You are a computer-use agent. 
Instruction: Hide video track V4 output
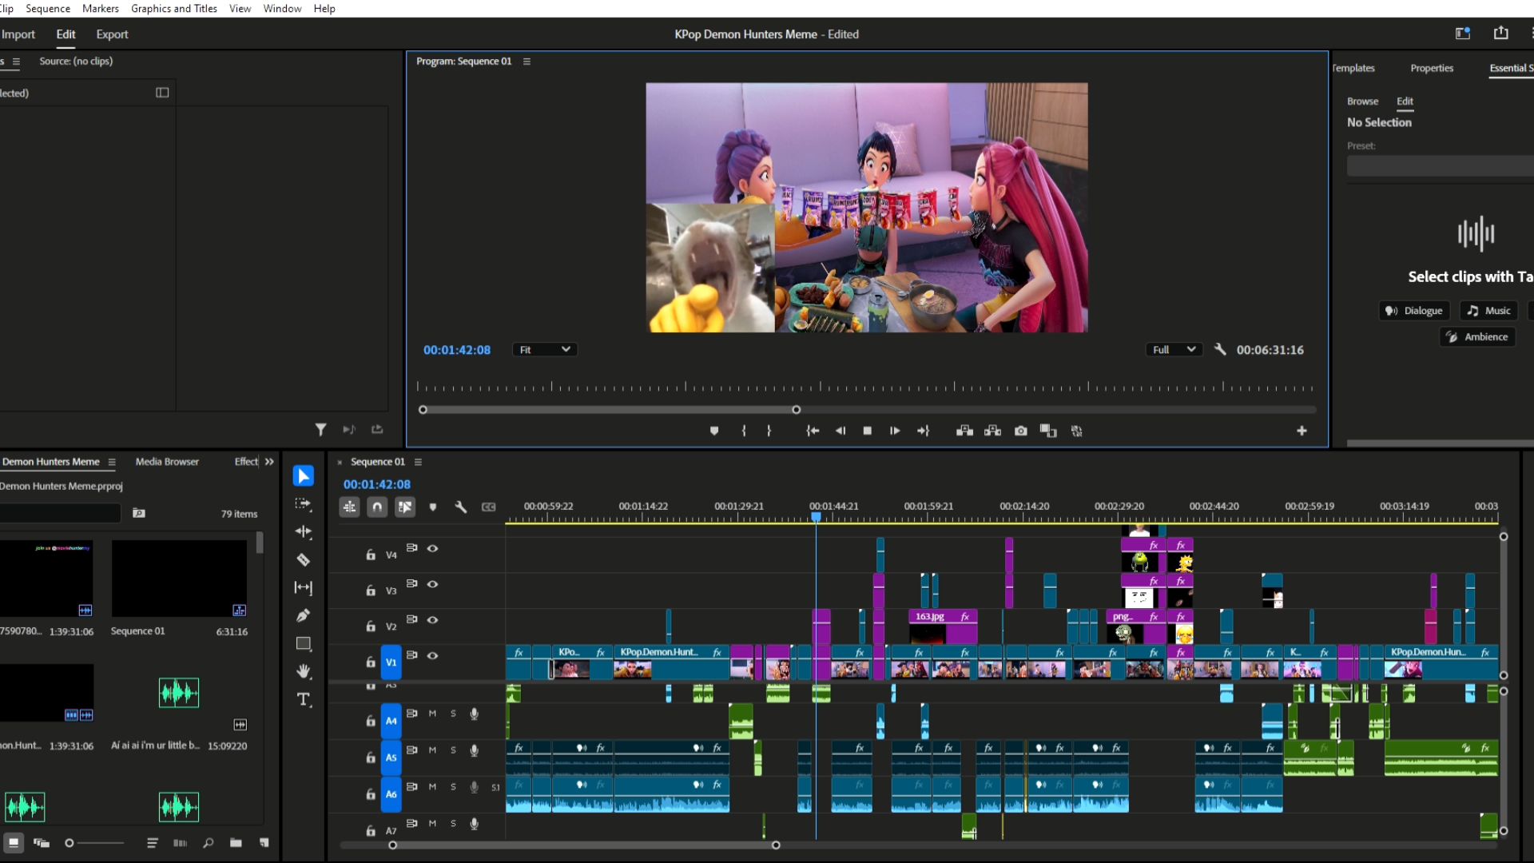432,548
